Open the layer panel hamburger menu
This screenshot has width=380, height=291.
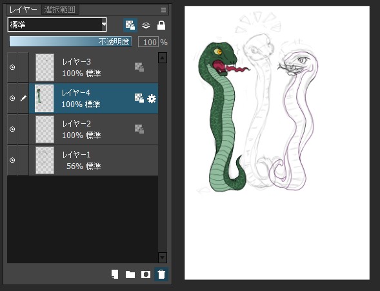tap(164, 10)
